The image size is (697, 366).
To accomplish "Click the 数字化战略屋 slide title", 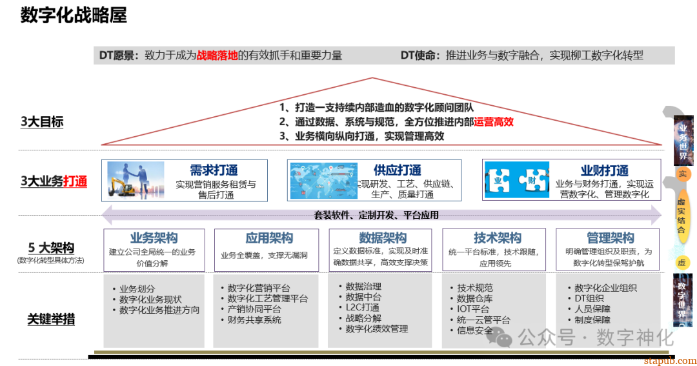I will click(x=74, y=15).
